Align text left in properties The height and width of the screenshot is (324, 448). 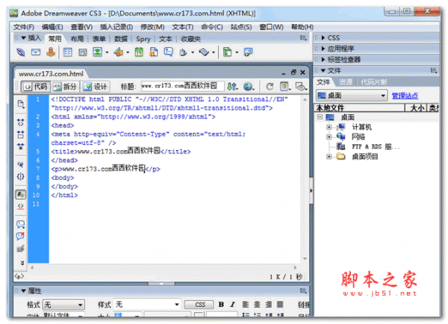pos(246,305)
